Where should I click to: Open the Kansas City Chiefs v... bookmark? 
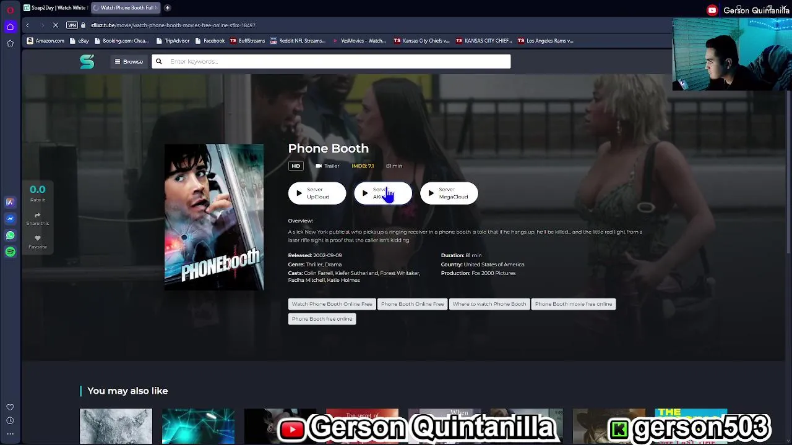pyautogui.click(x=422, y=41)
